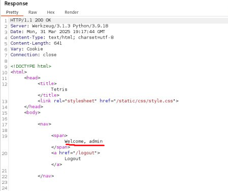Click the <a href="/logout"> line

(76, 153)
